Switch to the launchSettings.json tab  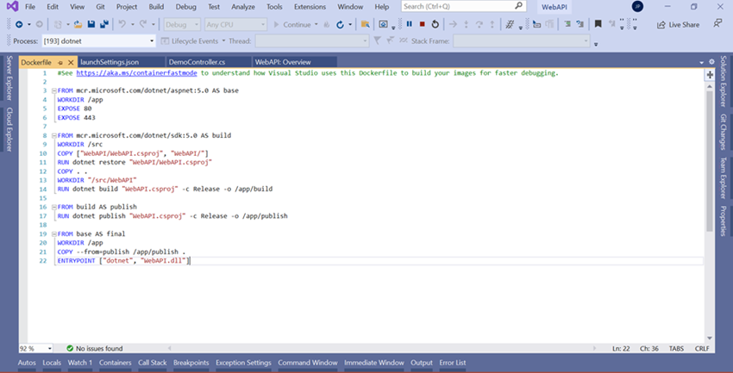[110, 62]
